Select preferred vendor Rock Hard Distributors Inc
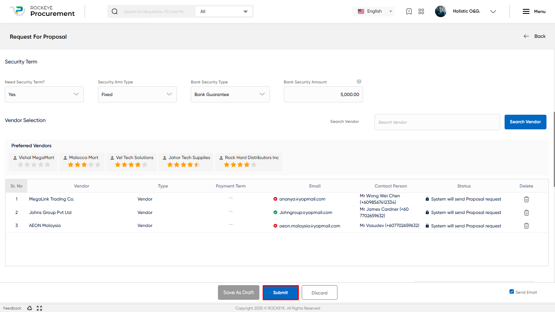555x312 pixels. coord(249,161)
